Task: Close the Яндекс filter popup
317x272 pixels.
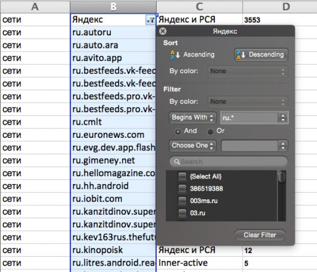Action: tap(163, 31)
